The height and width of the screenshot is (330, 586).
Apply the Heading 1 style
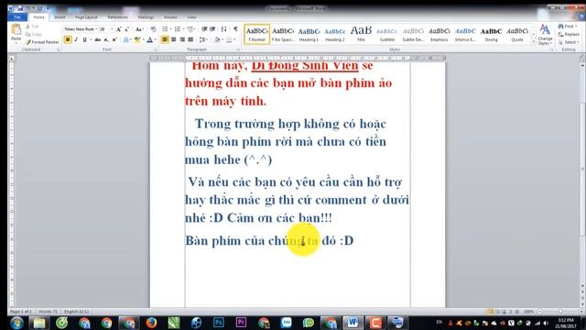pyautogui.click(x=309, y=34)
